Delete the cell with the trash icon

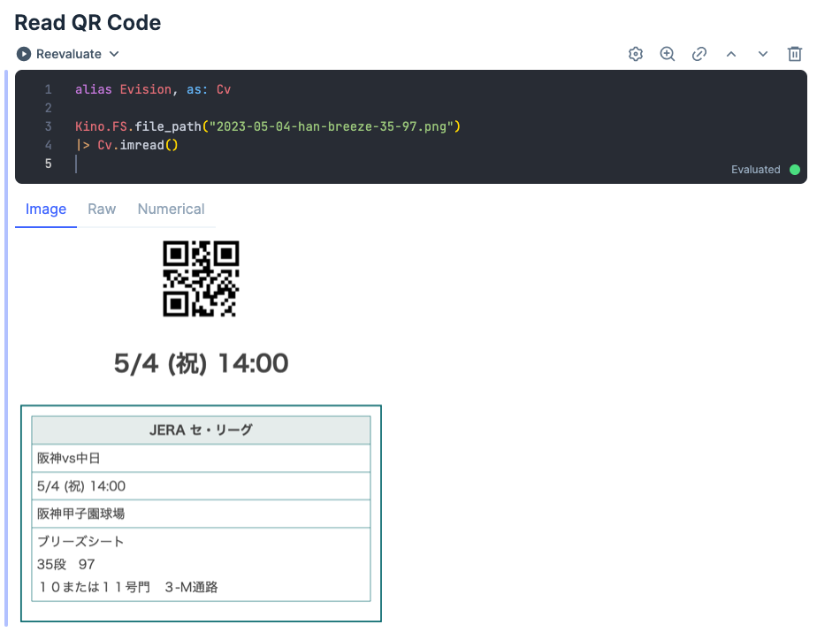(x=795, y=54)
